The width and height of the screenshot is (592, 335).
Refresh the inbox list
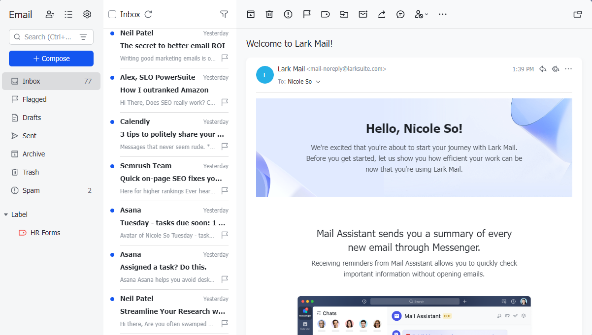(x=148, y=14)
